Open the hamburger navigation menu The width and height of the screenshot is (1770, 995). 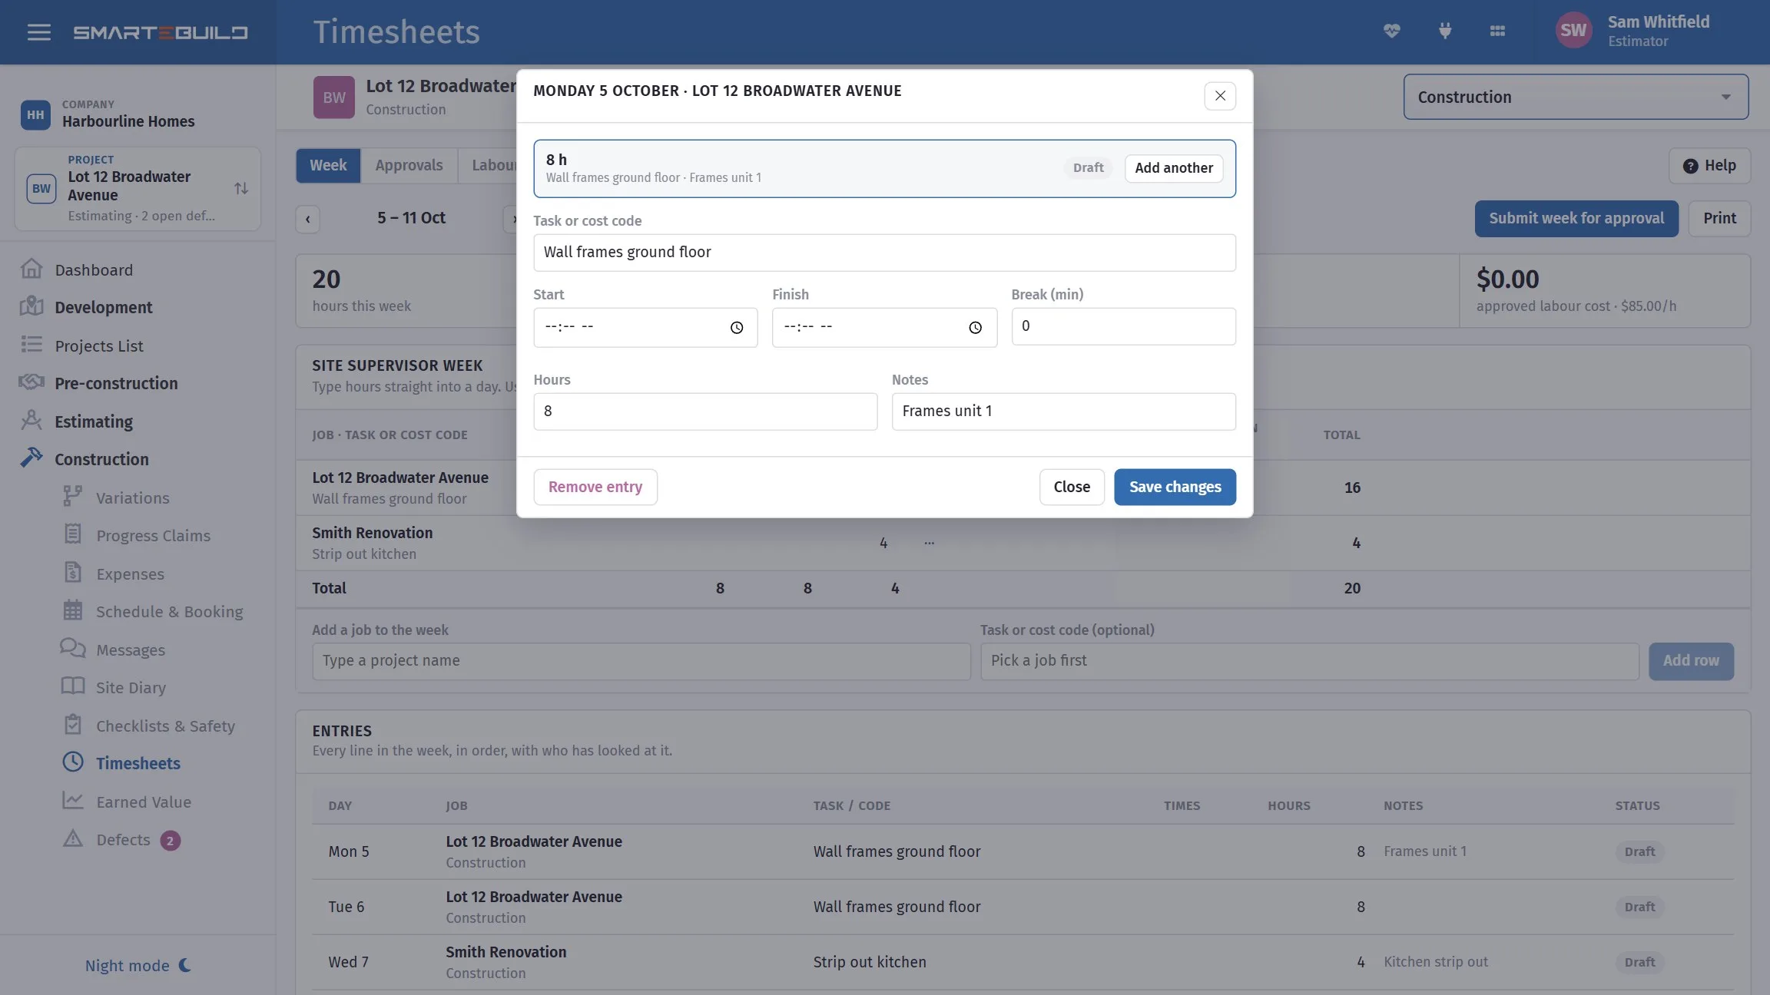pyautogui.click(x=38, y=32)
